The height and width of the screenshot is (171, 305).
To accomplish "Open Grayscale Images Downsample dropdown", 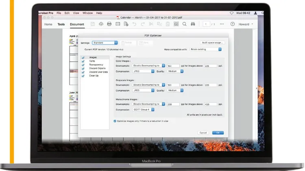I will click(148, 85).
